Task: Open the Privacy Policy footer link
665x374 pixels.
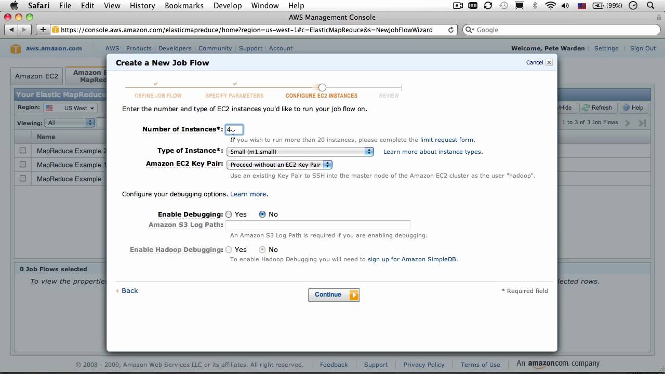Action: [424, 365]
